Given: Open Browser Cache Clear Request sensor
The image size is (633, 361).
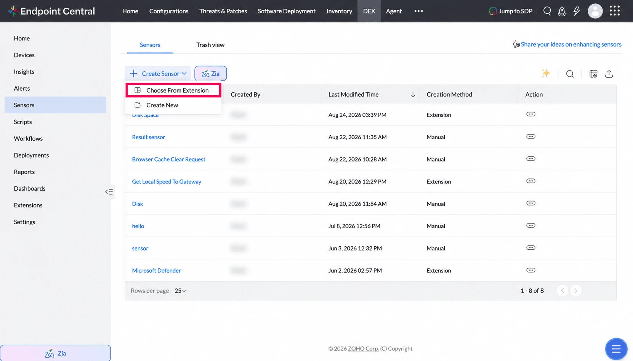Looking at the screenshot, I should click(x=168, y=159).
